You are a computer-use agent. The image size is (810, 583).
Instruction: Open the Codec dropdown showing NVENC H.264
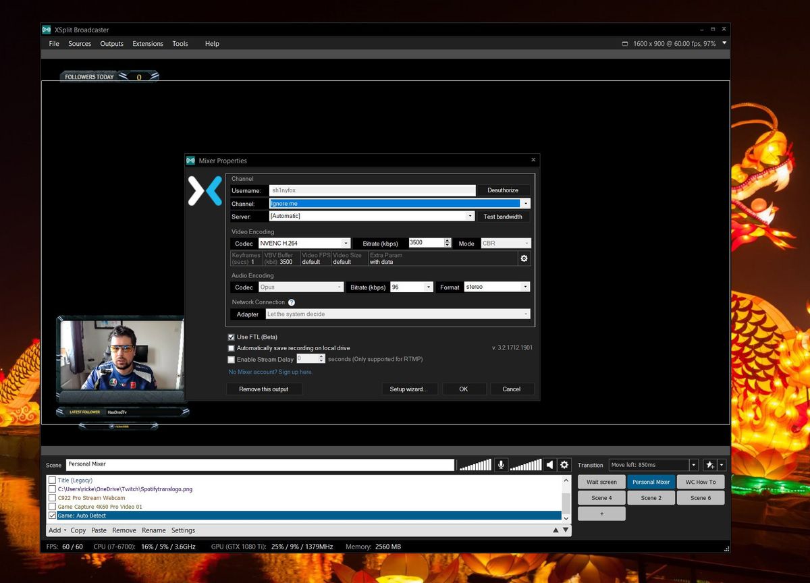pos(346,243)
